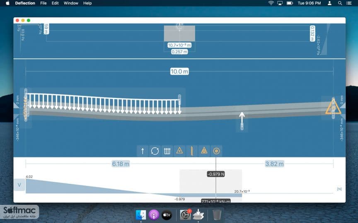Open Spotlight search in menu bar
358x223 pixels.
pos(340,3)
